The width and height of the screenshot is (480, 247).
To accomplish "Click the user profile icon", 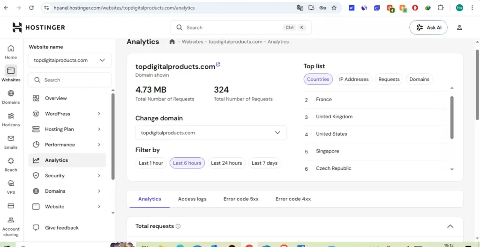I will 459,28.
